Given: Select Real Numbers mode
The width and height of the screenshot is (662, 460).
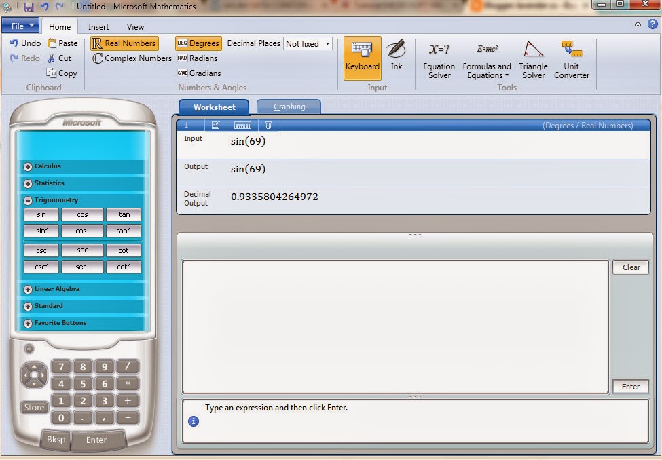Looking at the screenshot, I should (x=124, y=43).
